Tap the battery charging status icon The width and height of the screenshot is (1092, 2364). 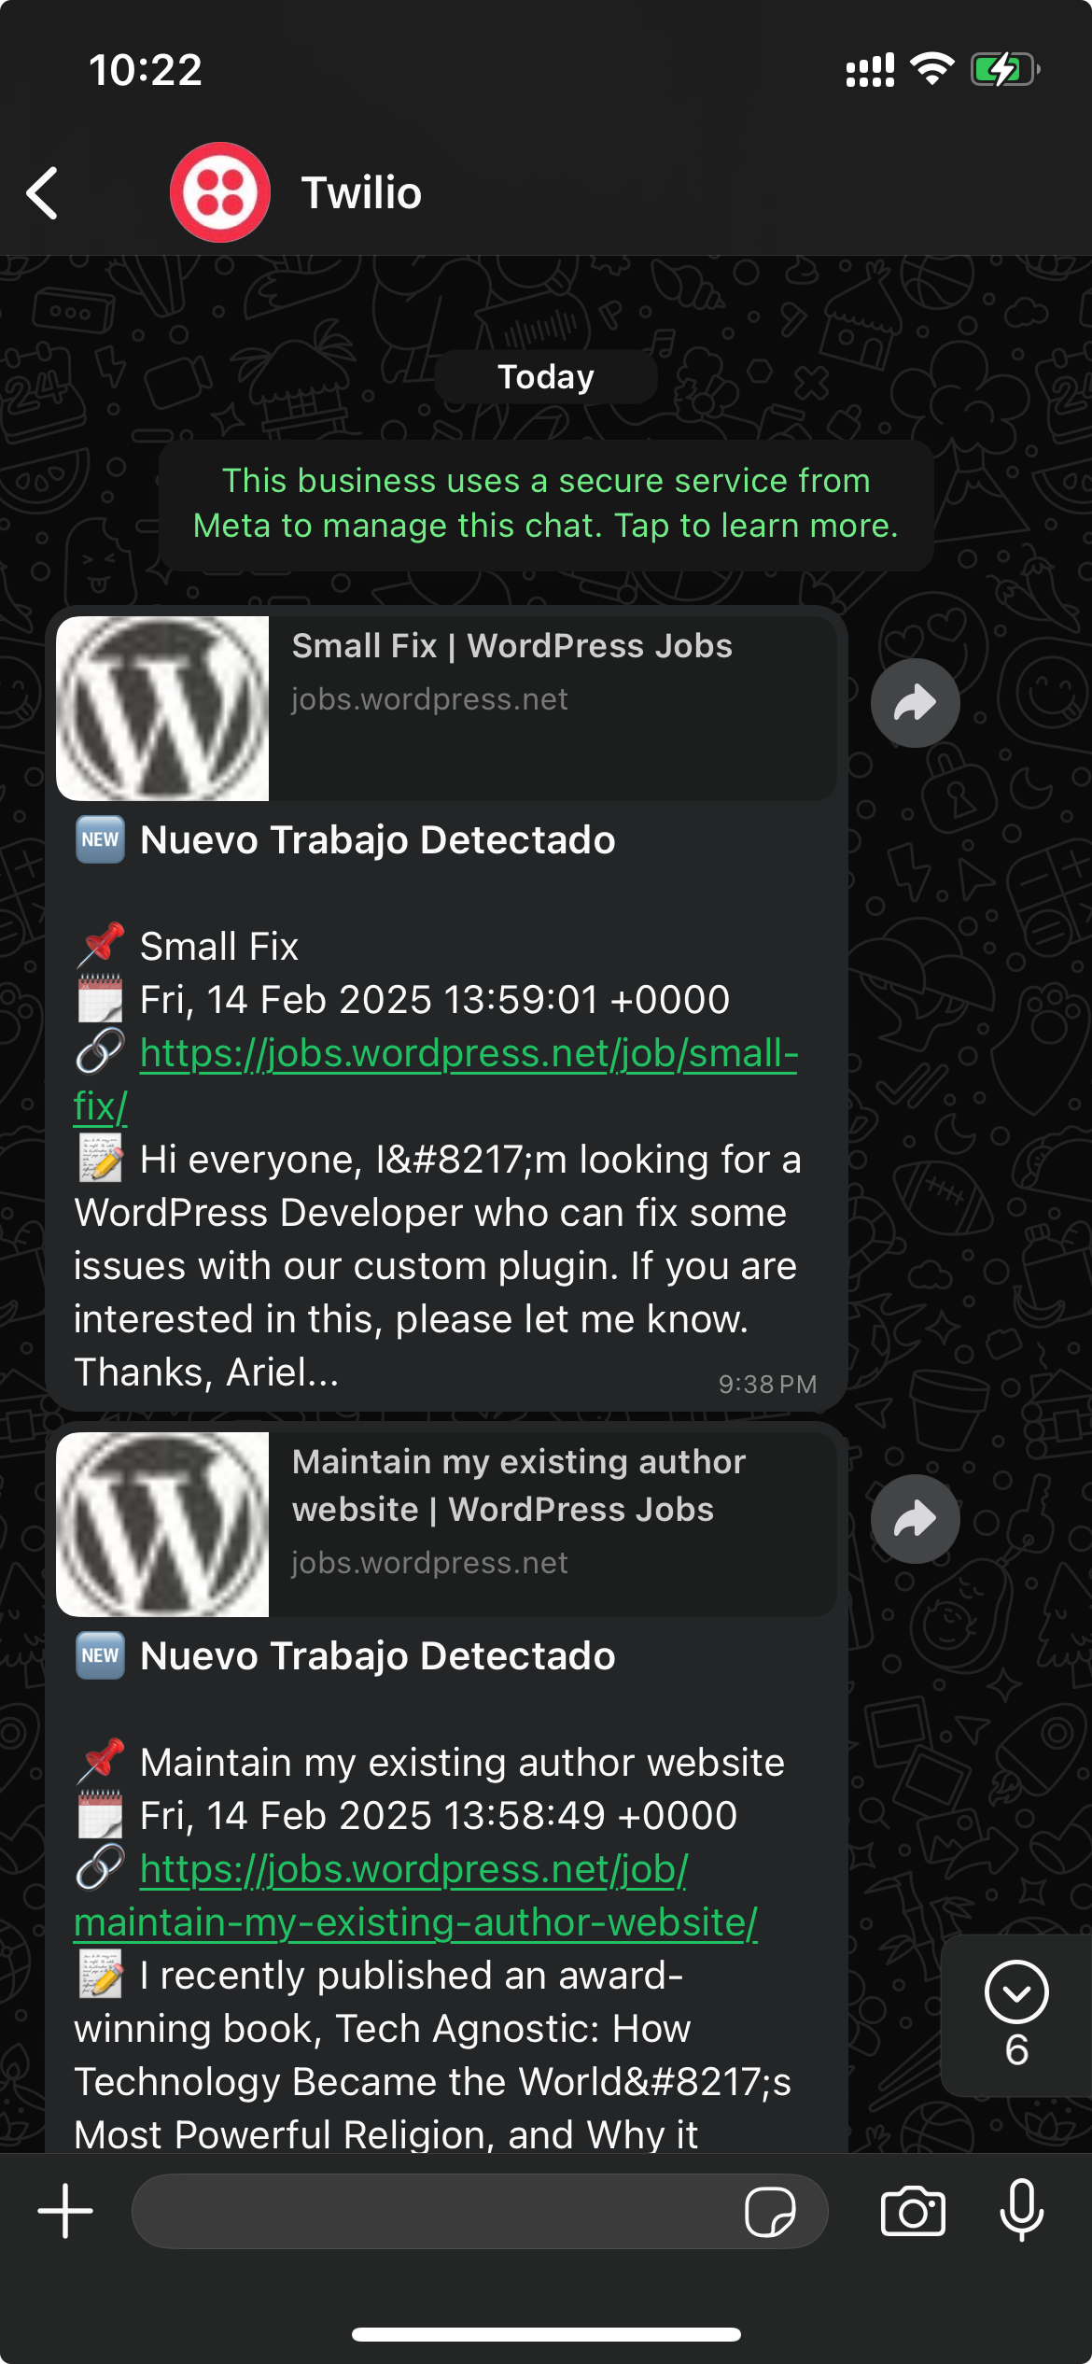[1005, 70]
